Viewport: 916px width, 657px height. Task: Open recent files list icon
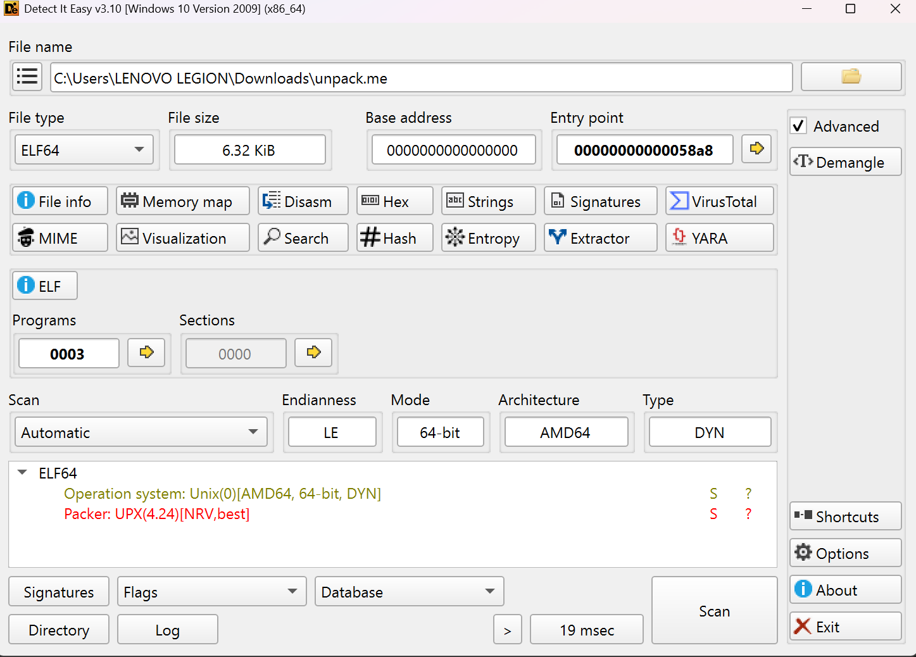pyautogui.click(x=27, y=77)
